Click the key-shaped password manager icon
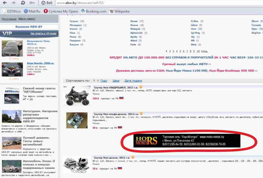The image size is (263, 178). (x=32, y=3)
